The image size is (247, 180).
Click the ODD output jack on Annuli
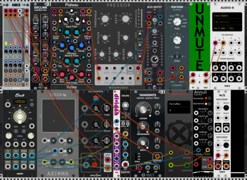coord(210,160)
